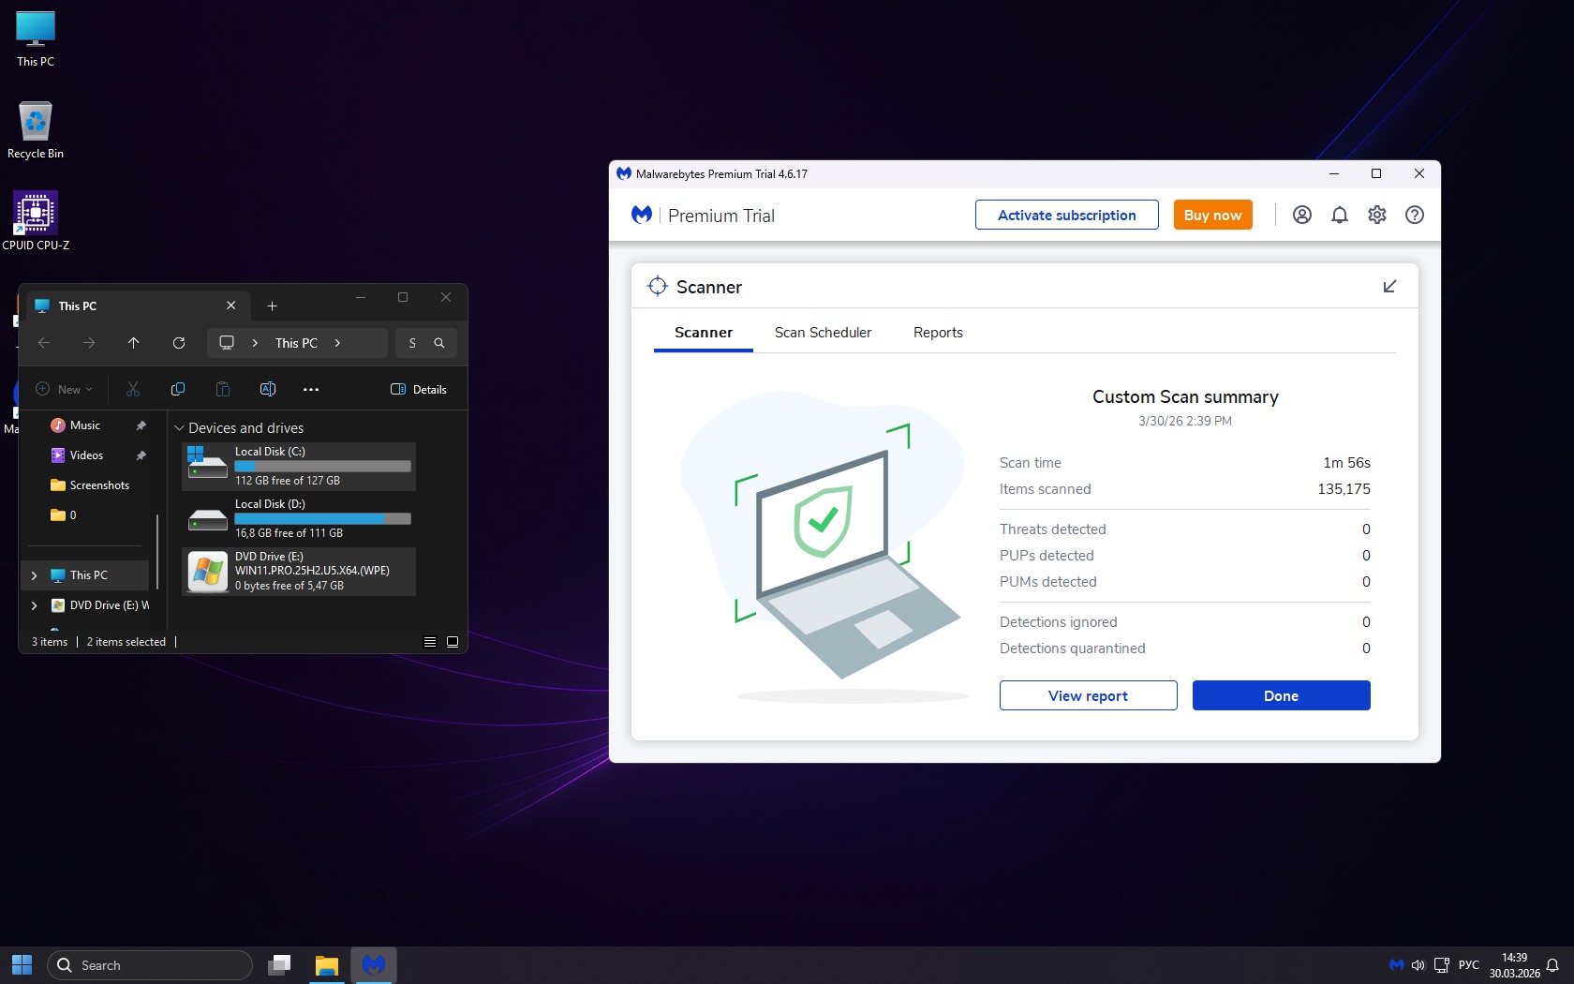Open the New dropdown in Explorer
Image resolution: width=1574 pixels, height=984 pixels.
point(64,389)
